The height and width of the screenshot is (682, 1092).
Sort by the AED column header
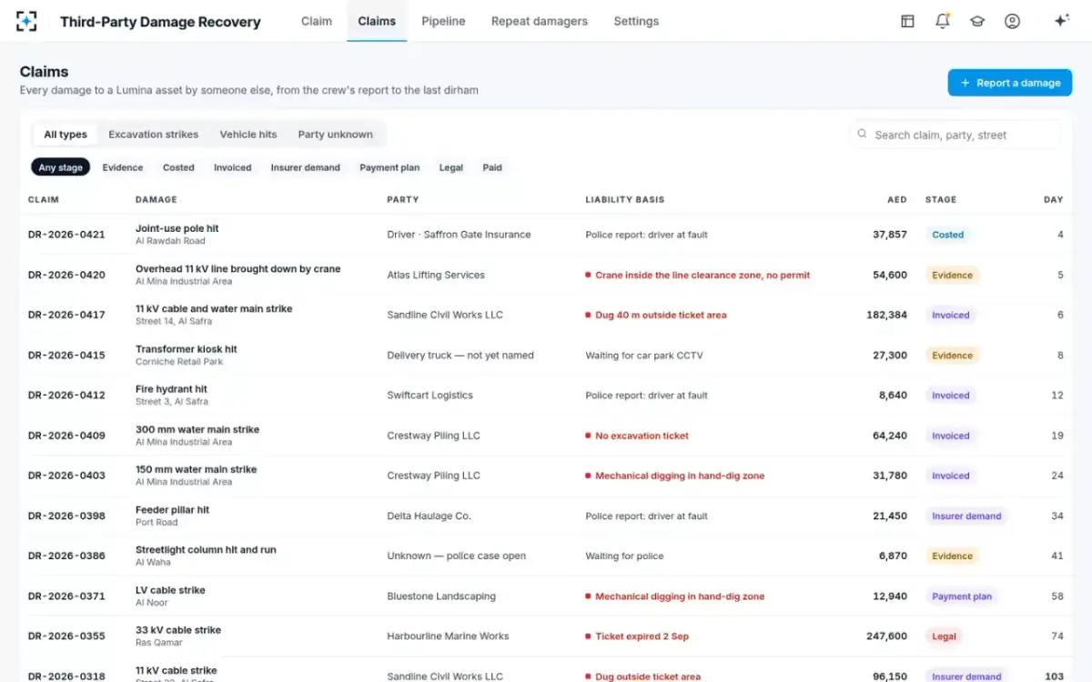[x=897, y=199]
